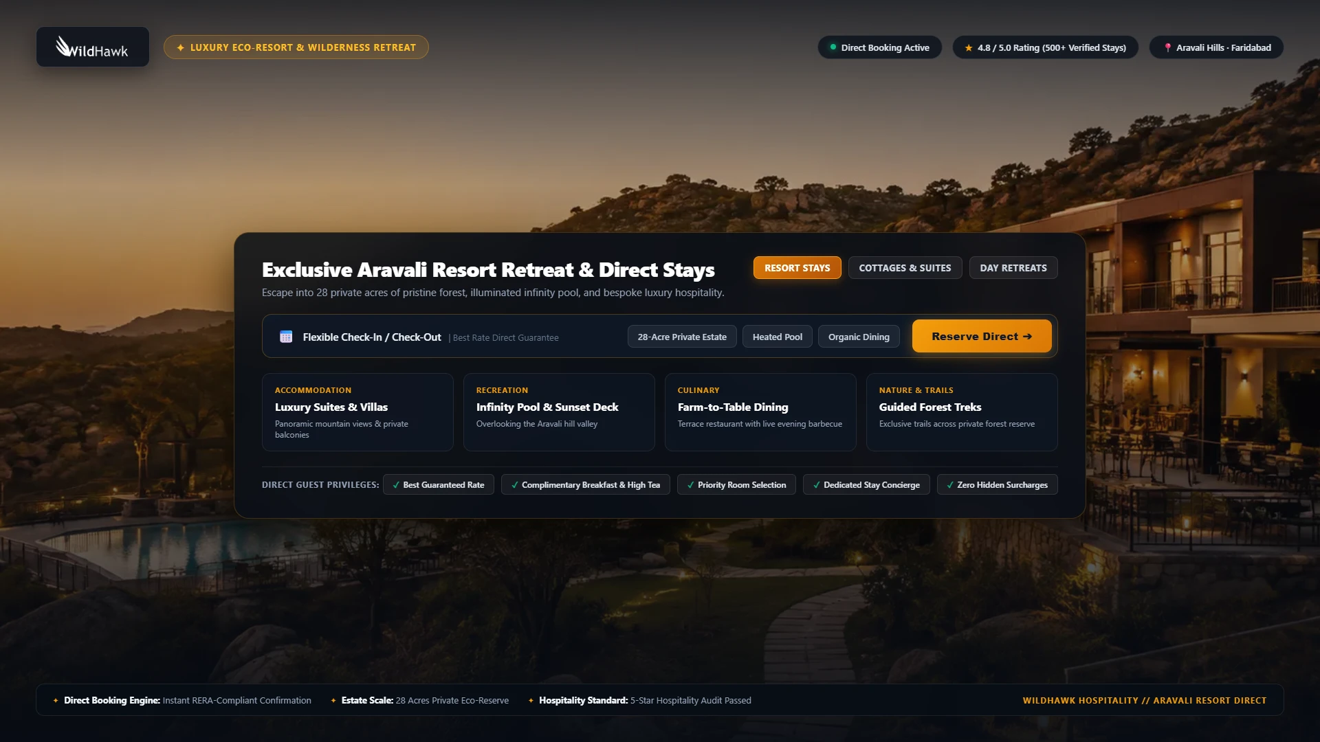Click the calendar icon beside Flexible Check-In
1320x742 pixels.
[286, 337]
